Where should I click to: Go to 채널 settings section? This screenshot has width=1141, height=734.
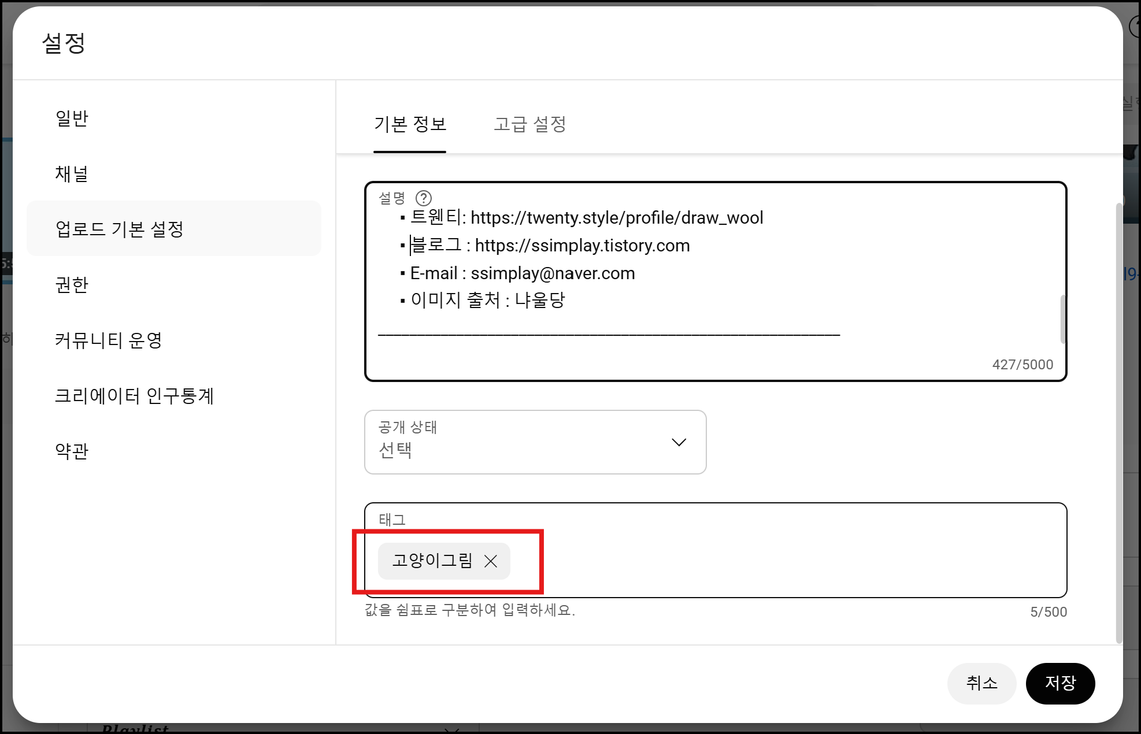72,173
